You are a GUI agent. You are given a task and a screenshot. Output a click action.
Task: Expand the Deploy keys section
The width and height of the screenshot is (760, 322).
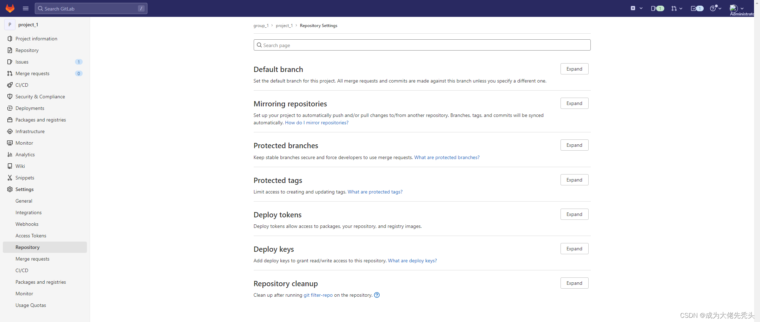[574, 249]
